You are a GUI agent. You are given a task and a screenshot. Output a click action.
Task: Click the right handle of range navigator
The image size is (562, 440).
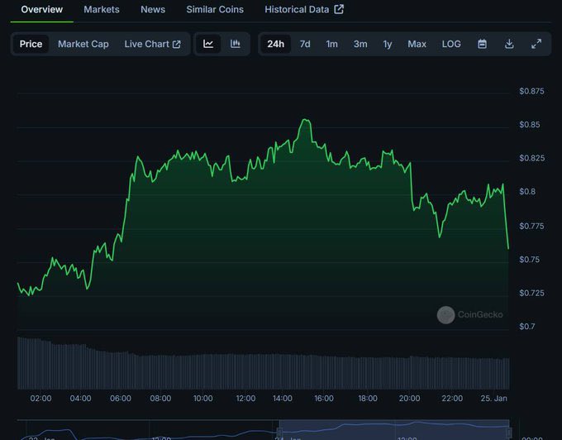point(508,433)
